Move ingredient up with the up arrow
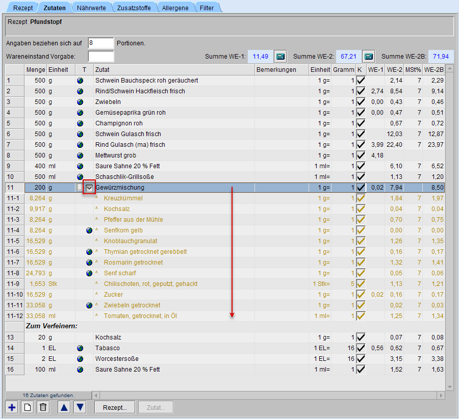459x419 pixels. point(64,407)
